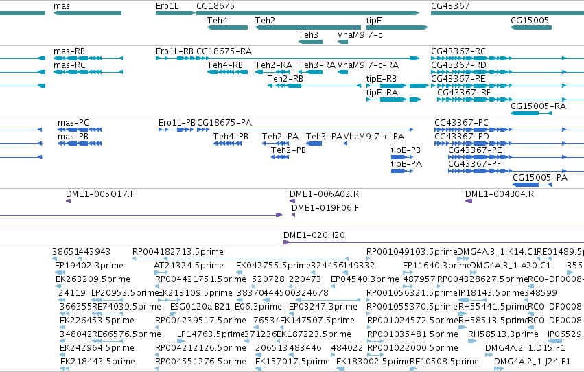Click the mas-RB transcript
The height and width of the screenshot is (372, 584).
(x=88, y=58)
